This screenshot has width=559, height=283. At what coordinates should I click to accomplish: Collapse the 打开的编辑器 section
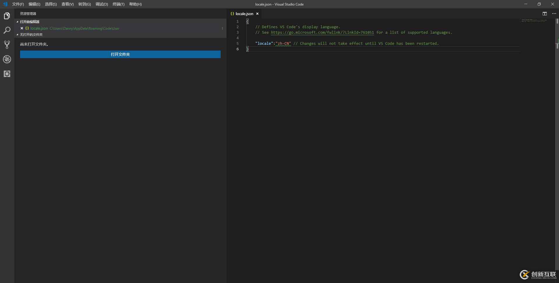coord(17,22)
